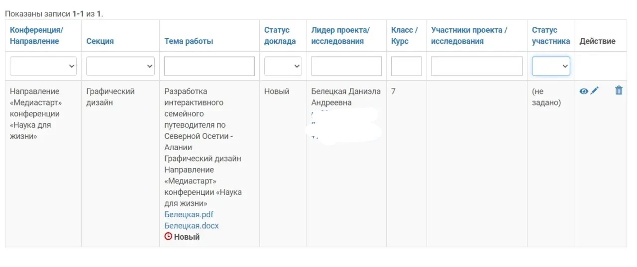Click the trash delete record icon
637x267 pixels.
pyautogui.click(x=619, y=90)
